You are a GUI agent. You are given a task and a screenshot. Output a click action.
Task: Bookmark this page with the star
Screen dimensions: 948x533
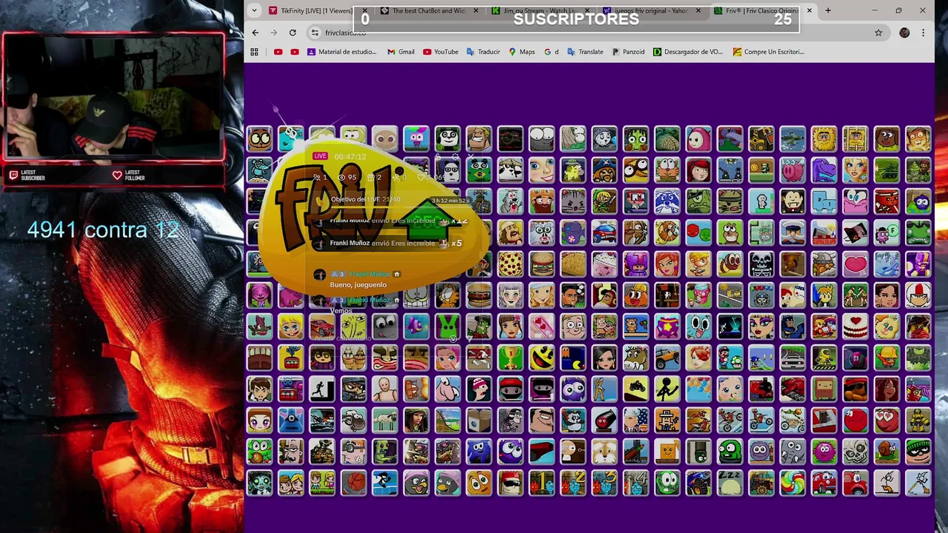click(878, 33)
